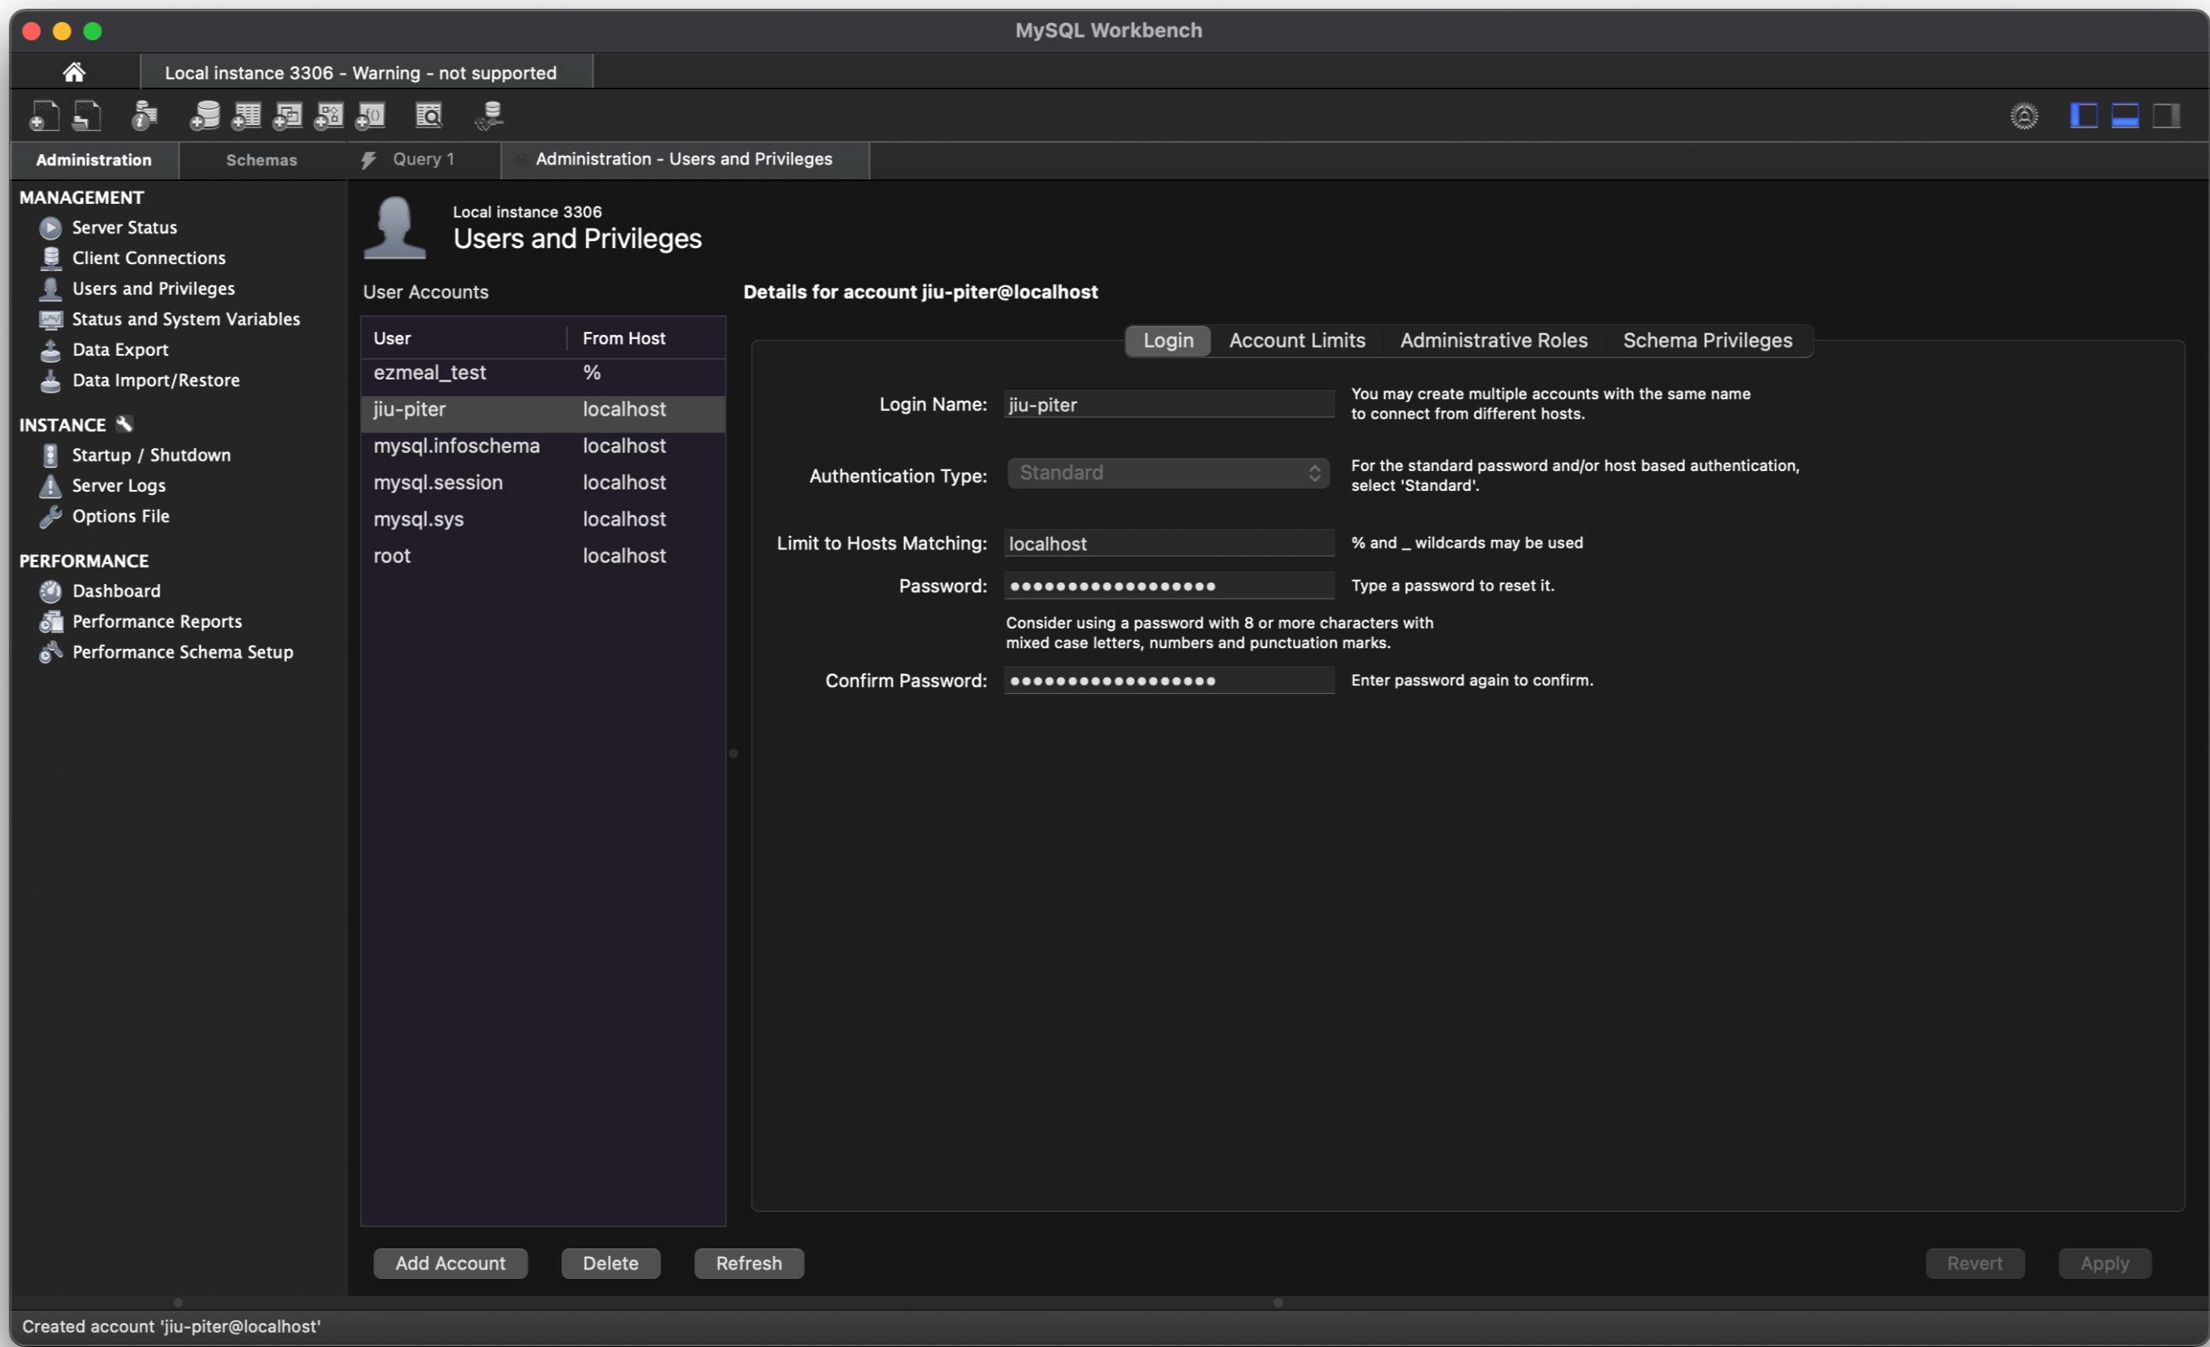Viewport: 2210px width, 1347px height.
Task: Click the create new table icon
Action: tap(246, 115)
